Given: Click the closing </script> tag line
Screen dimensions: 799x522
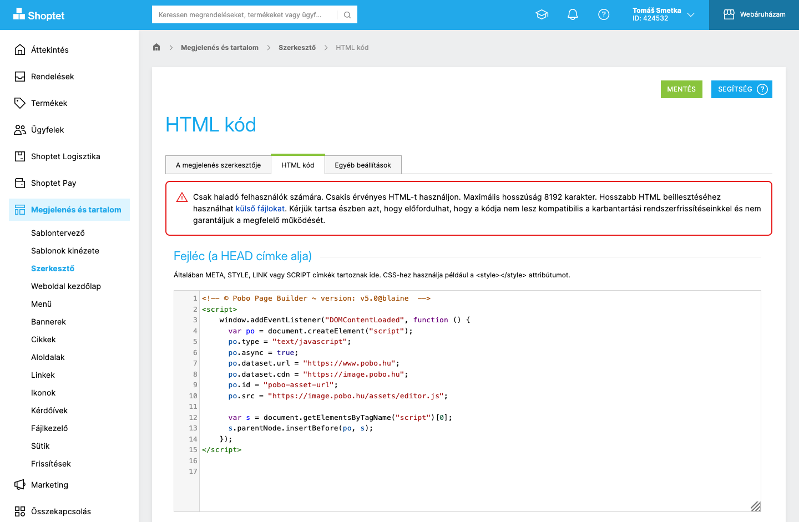Looking at the screenshot, I should [x=222, y=450].
